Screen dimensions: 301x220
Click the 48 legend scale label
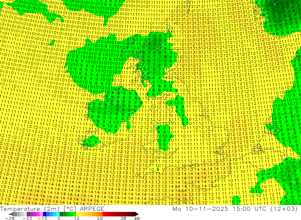coord(137,218)
